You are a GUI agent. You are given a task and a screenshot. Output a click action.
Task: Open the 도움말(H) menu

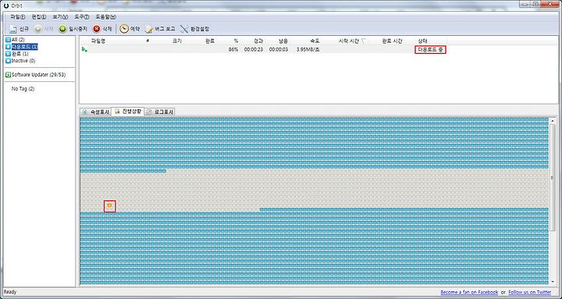coord(105,17)
